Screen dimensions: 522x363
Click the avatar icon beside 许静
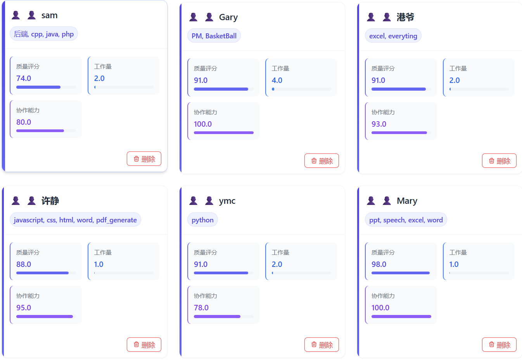(32, 201)
